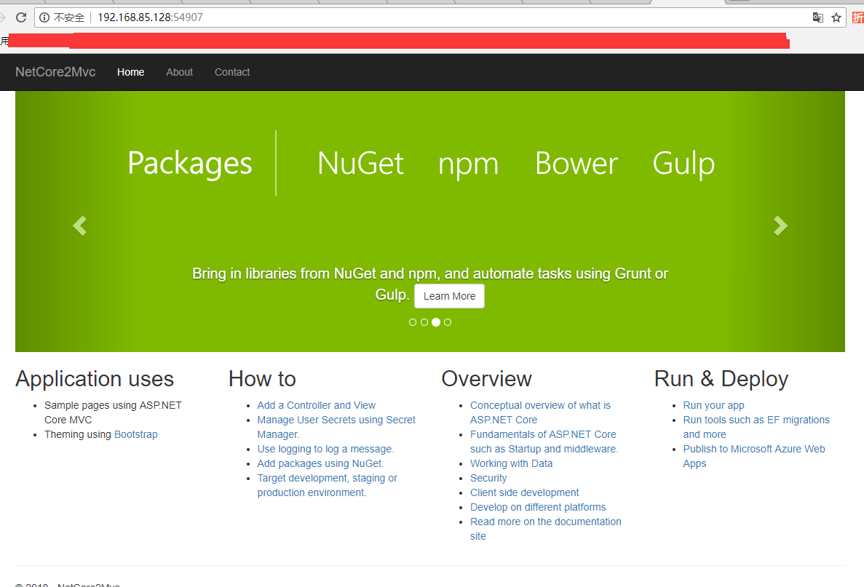Select the first carousel indicator dot
Viewport: 864px width, 587px height.
click(x=413, y=322)
